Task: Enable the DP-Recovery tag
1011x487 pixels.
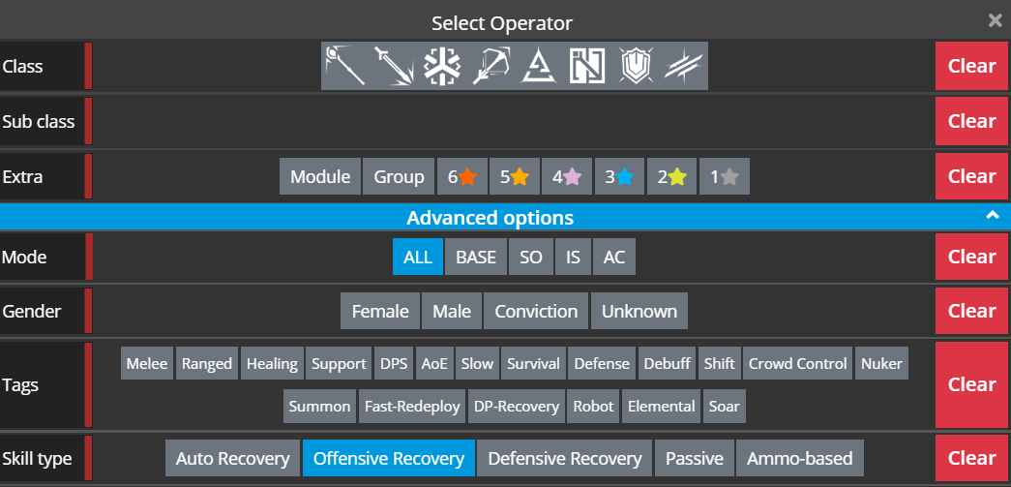Action: [517, 406]
